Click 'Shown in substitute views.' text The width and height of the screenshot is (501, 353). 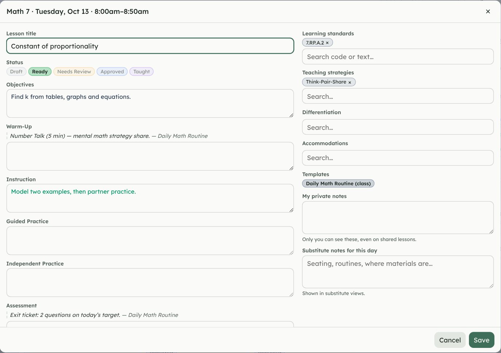coord(333,294)
